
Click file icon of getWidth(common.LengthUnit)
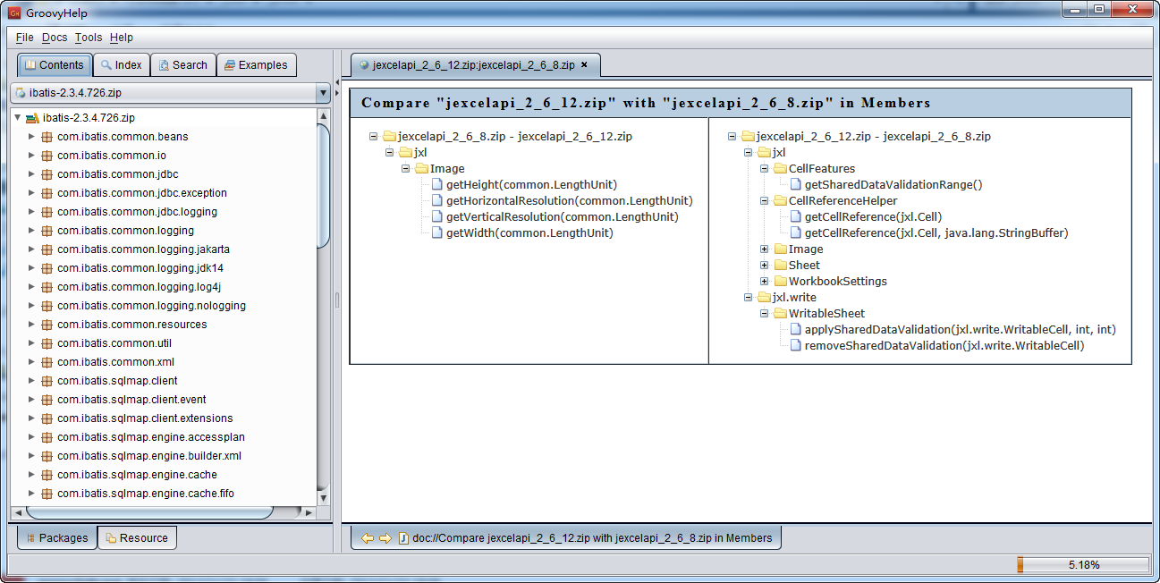pyautogui.click(x=437, y=233)
